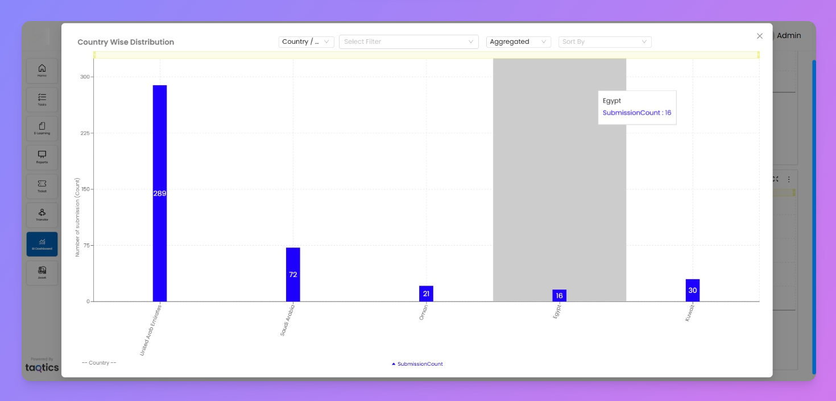Open Home in the sidebar
The image size is (836, 401).
pyautogui.click(x=42, y=71)
